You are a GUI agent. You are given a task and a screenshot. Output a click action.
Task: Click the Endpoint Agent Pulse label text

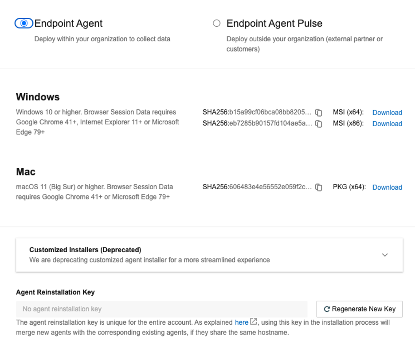point(274,24)
